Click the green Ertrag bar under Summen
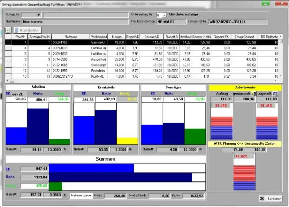 click(55, 186)
